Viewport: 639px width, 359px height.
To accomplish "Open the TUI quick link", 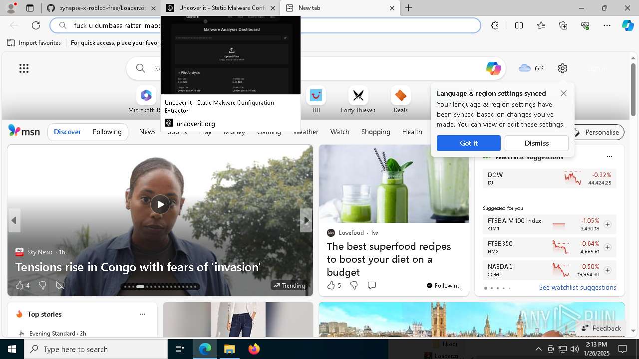I will [x=316, y=100].
